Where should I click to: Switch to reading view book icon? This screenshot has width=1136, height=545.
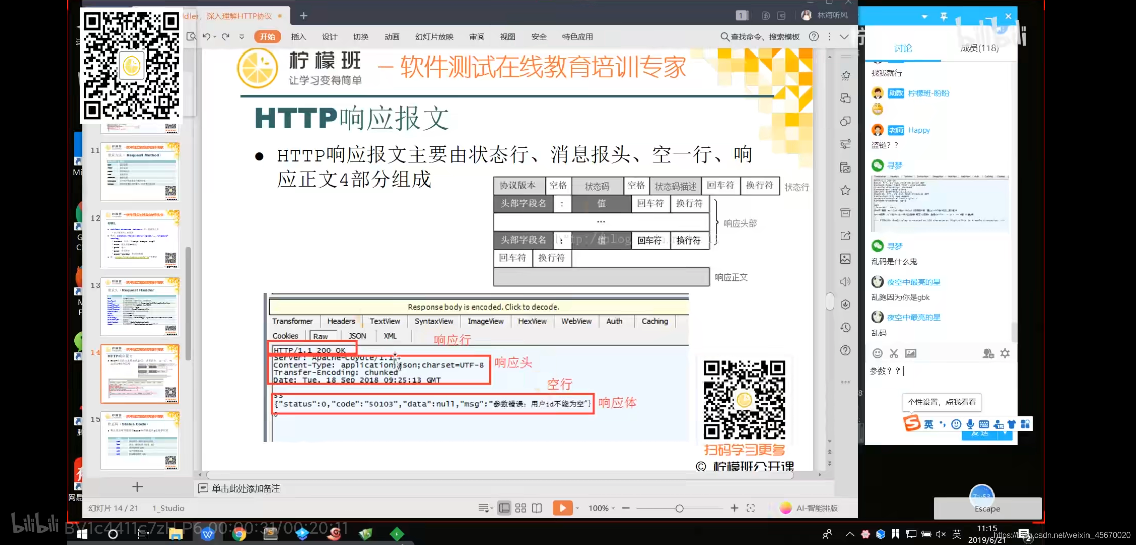537,508
